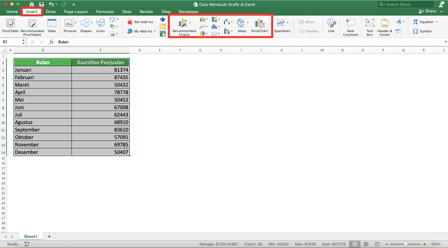Image resolution: width=448 pixels, height=248 pixels.
Task: Open the Bing Maps add-in
Action: (162, 26)
